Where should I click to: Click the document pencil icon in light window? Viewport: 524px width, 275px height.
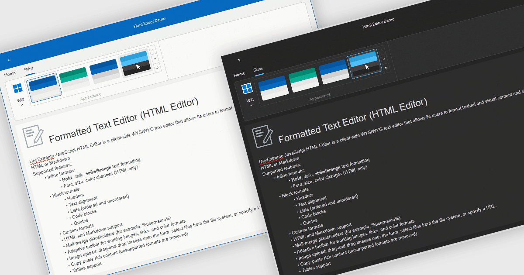tap(33, 137)
